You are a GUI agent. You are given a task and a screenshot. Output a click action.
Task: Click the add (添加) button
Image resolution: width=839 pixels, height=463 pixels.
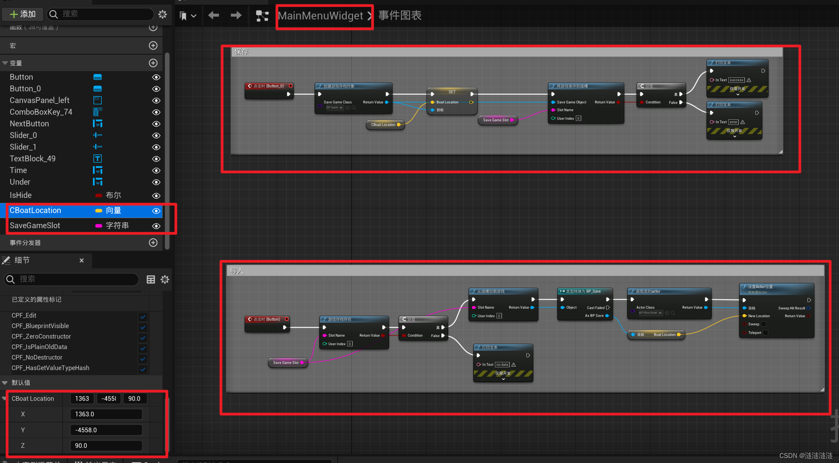(23, 14)
